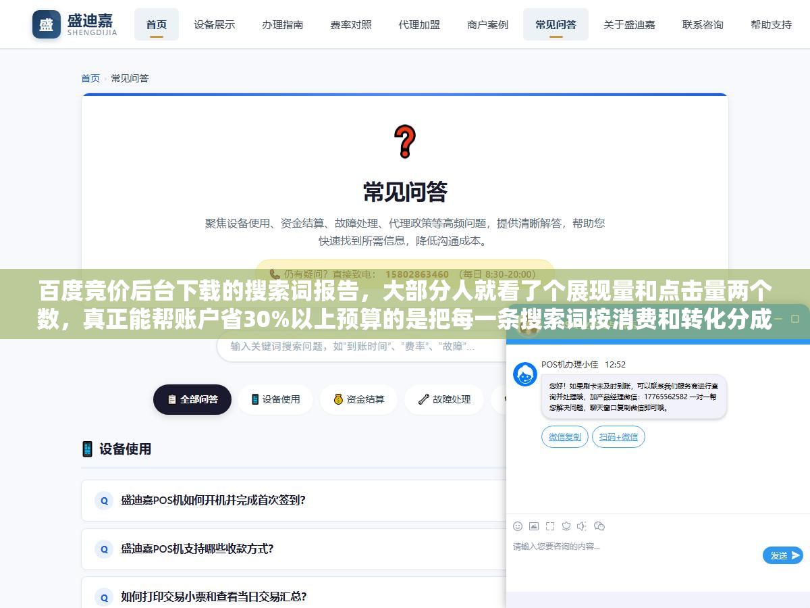Click the Q icon beside 如何开机并完成首次签到
The width and height of the screenshot is (810, 608).
point(104,501)
